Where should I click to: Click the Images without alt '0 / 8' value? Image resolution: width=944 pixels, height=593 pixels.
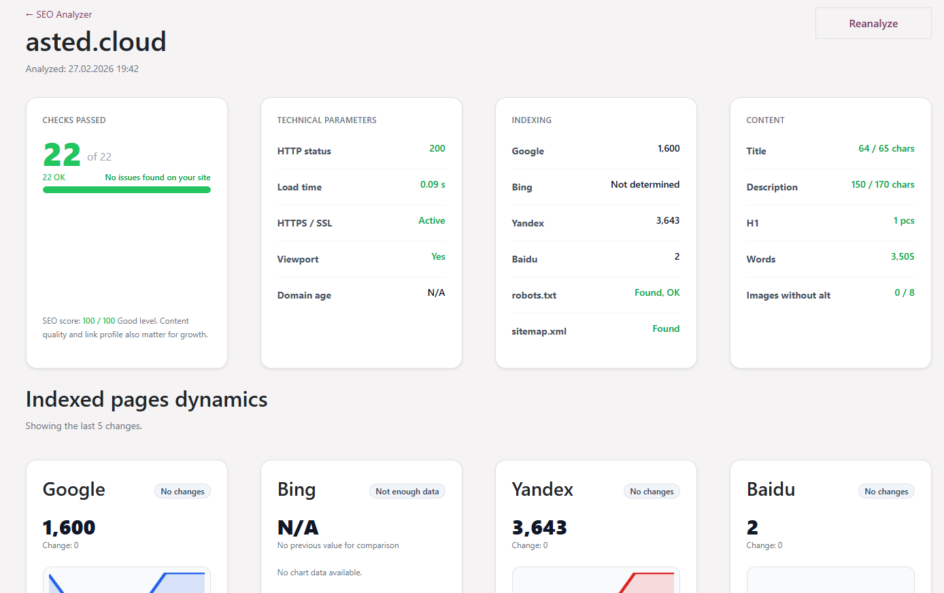click(x=904, y=293)
